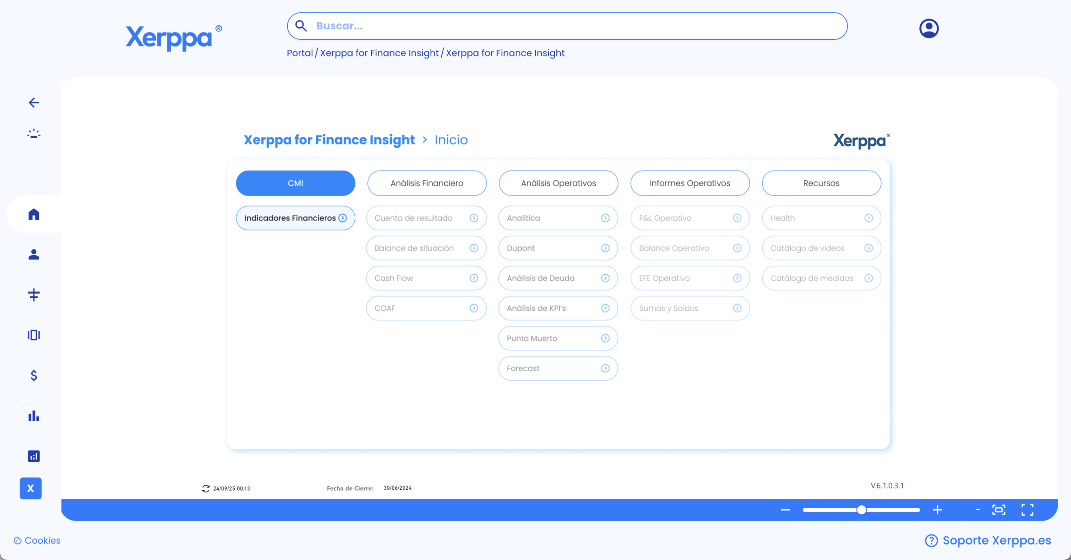The height and width of the screenshot is (560, 1071).
Task: Select the Análisis Financiero tab
Action: 427,183
